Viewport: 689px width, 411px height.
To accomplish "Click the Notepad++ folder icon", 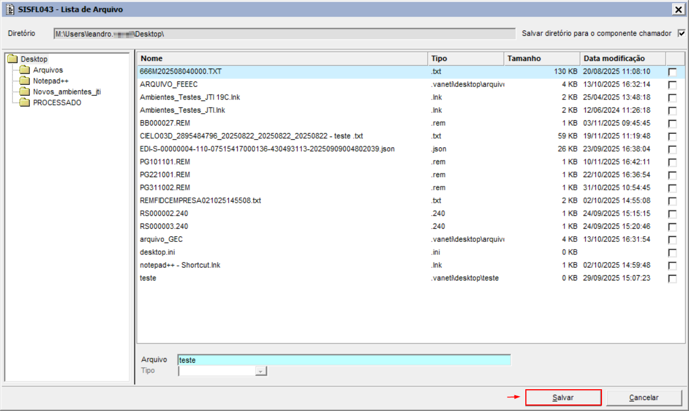I will click(x=24, y=81).
